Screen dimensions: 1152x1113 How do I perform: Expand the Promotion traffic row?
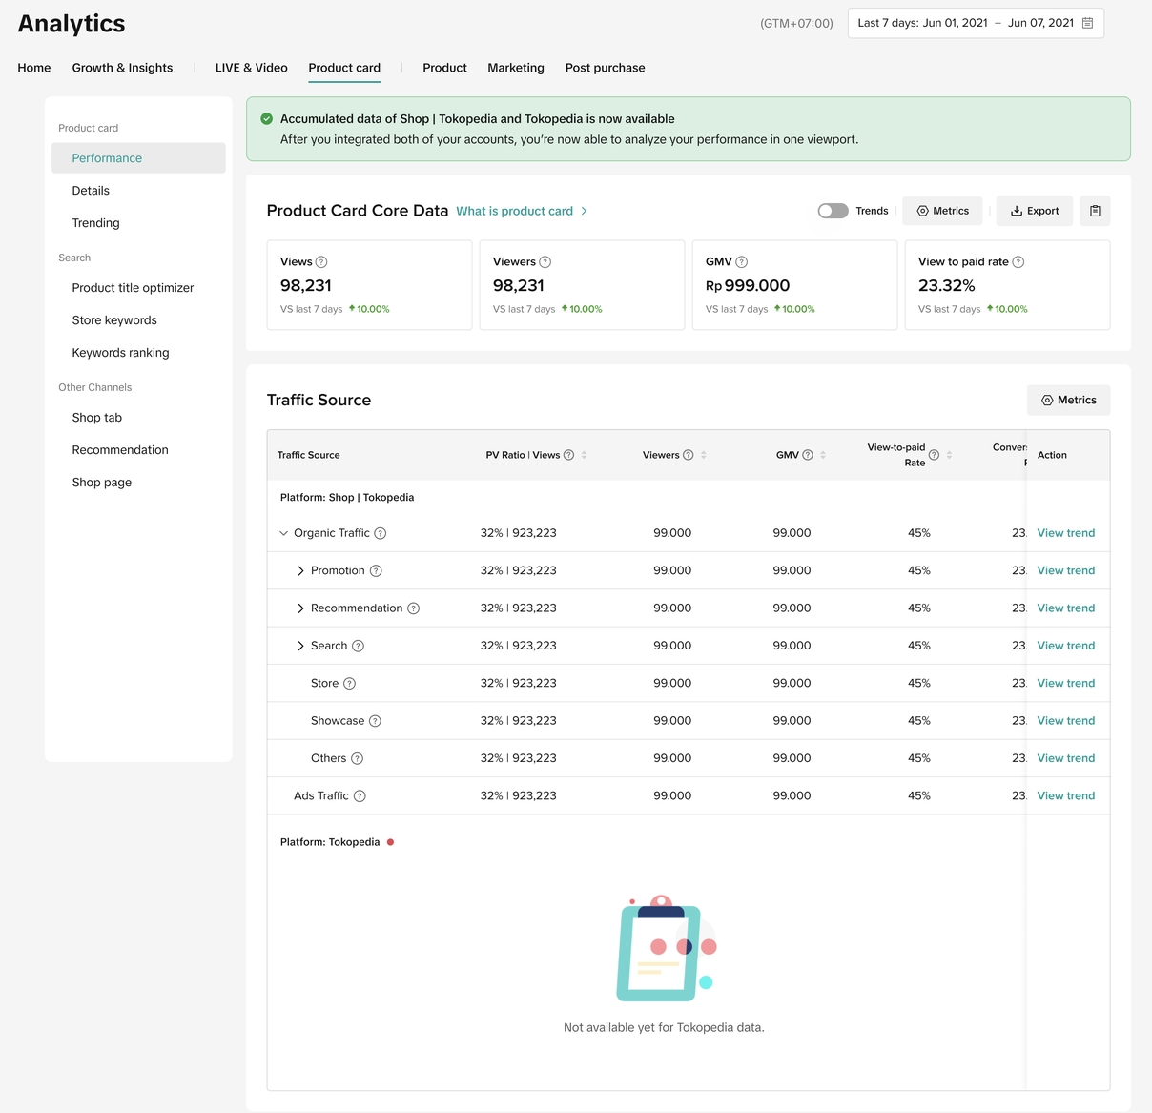click(x=300, y=571)
